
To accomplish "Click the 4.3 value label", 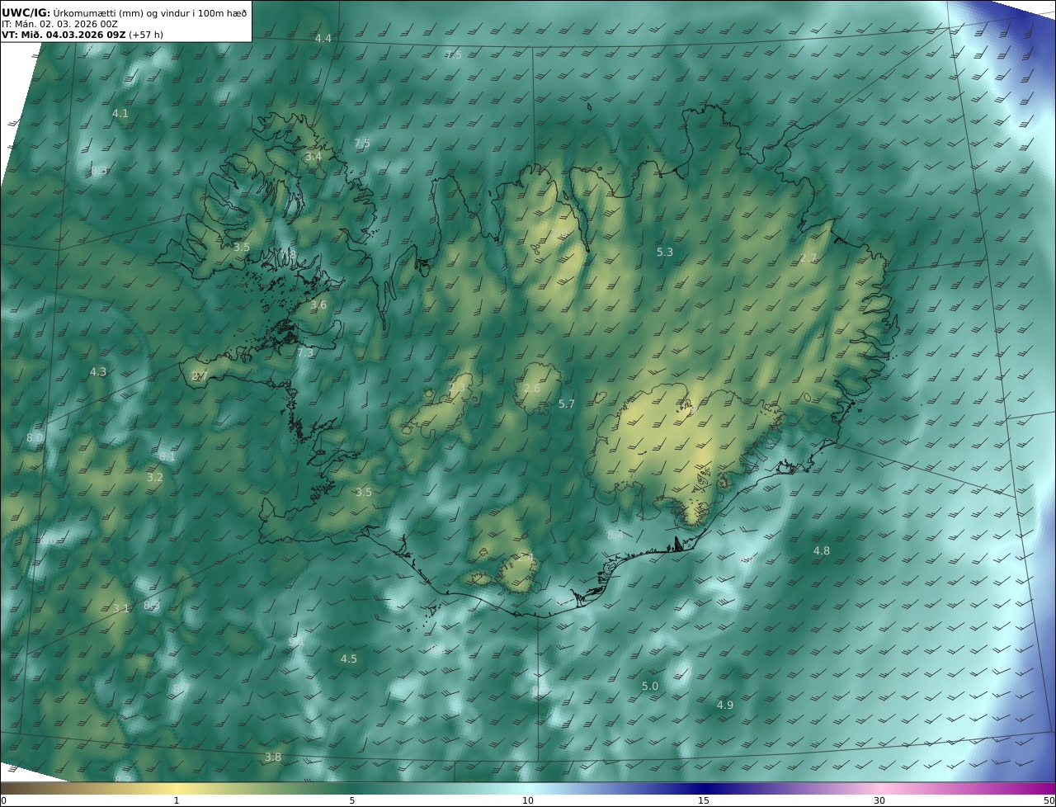I will point(98,372).
